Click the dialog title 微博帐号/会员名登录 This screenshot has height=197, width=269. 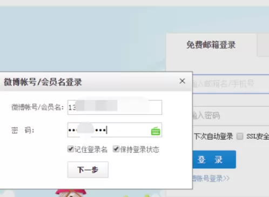click(43, 82)
